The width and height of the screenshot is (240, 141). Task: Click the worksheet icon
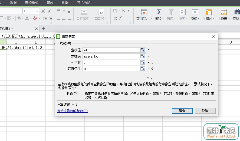pyautogui.click(x=223, y=12)
